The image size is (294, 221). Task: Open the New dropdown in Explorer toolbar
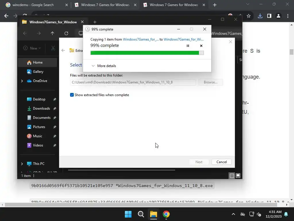[32, 48]
